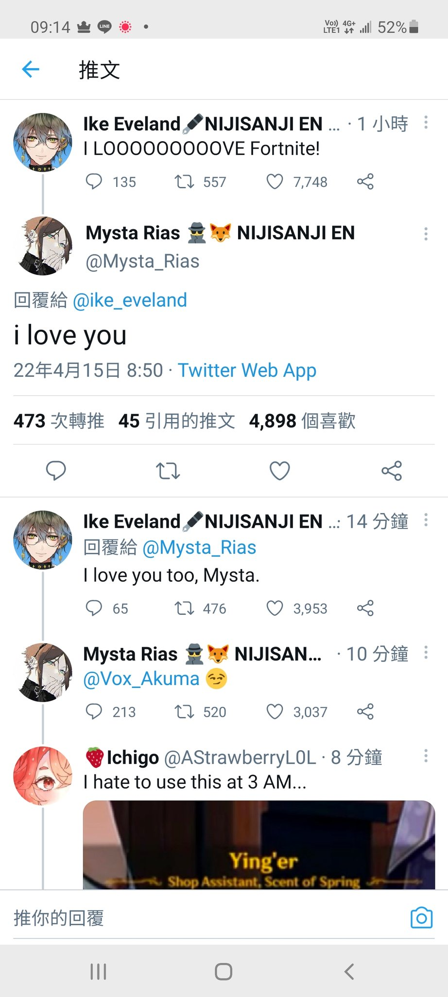The image size is (448, 997).
Task: Like the main 'i love you' tweet
Action: click(x=280, y=471)
